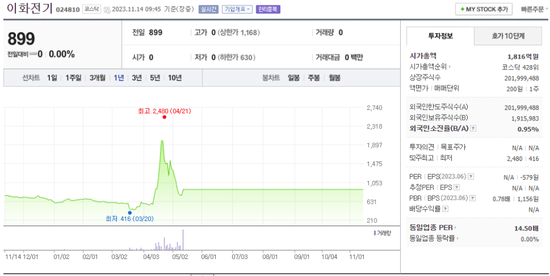
Task: Select the 3개월 line chart period
Action: (98, 78)
